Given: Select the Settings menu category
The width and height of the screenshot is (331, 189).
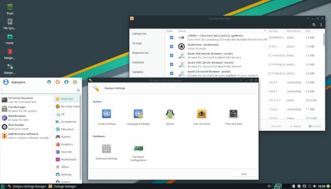Looking at the screenshot, I should (67, 174).
